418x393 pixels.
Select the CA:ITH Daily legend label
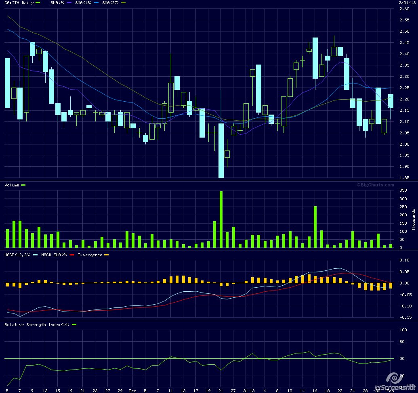19,3
